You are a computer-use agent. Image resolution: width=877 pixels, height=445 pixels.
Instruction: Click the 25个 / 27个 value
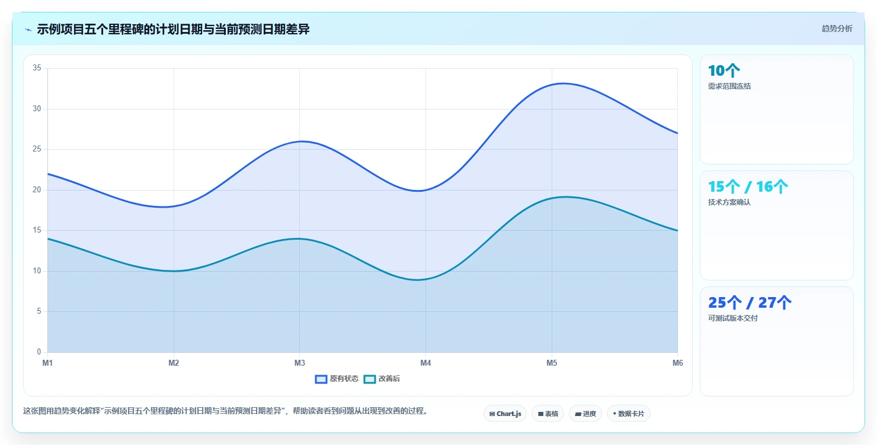[x=750, y=303]
